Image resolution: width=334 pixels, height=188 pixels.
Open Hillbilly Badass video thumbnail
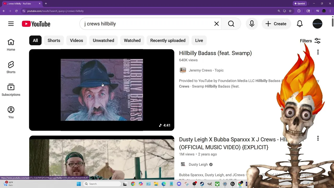tap(102, 90)
